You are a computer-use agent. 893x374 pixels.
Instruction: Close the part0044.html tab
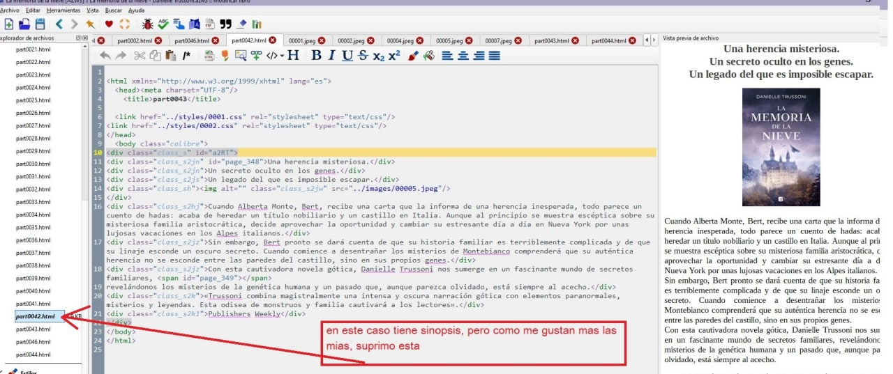tap(631, 40)
